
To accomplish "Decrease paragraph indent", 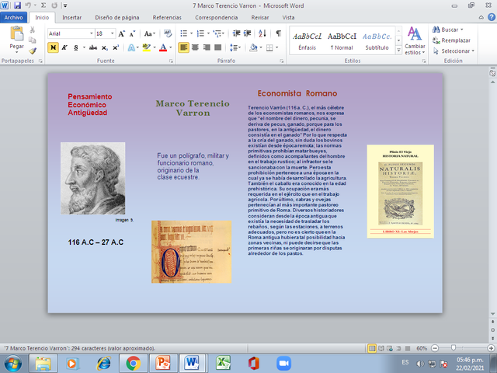I will 236,33.
